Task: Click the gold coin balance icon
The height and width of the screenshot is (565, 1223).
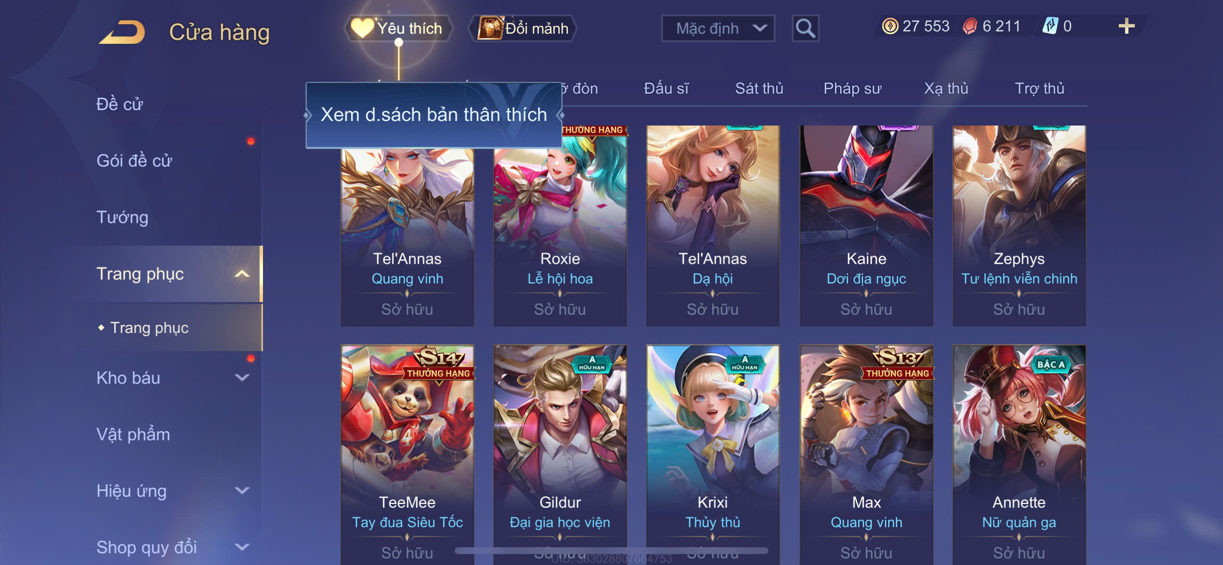Action: [889, 26]
